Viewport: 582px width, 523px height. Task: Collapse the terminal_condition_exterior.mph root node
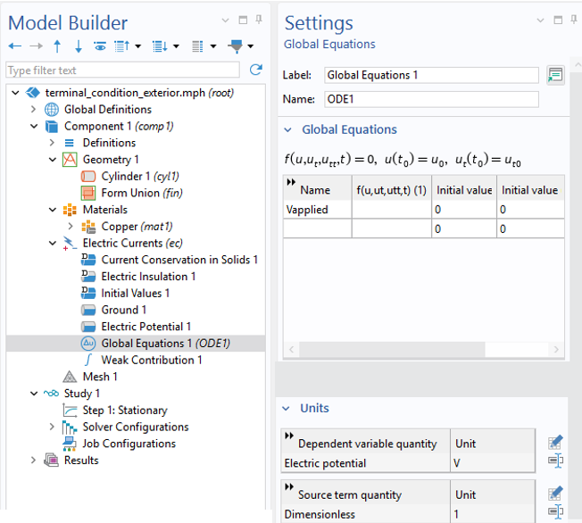(x=15, y=93)
